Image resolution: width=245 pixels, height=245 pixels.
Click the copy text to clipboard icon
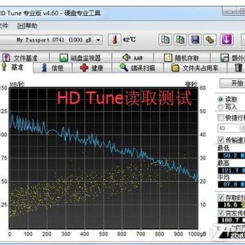click(x=165, y=40)
